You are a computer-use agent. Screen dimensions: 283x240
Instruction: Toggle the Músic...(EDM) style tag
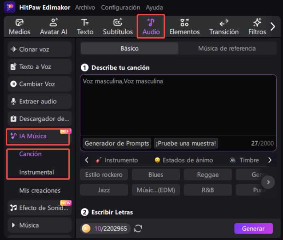point(156,190)
